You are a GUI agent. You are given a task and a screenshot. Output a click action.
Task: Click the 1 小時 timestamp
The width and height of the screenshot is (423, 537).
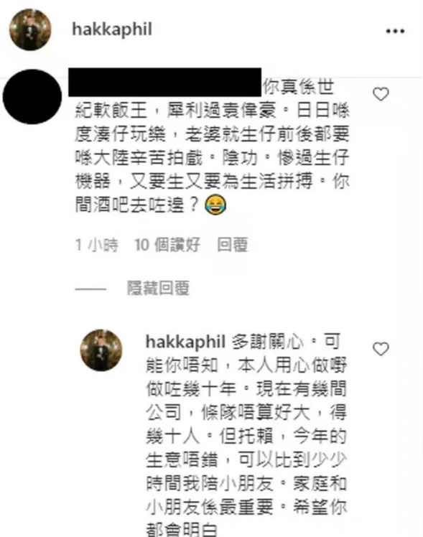click(x=96, y=245)
